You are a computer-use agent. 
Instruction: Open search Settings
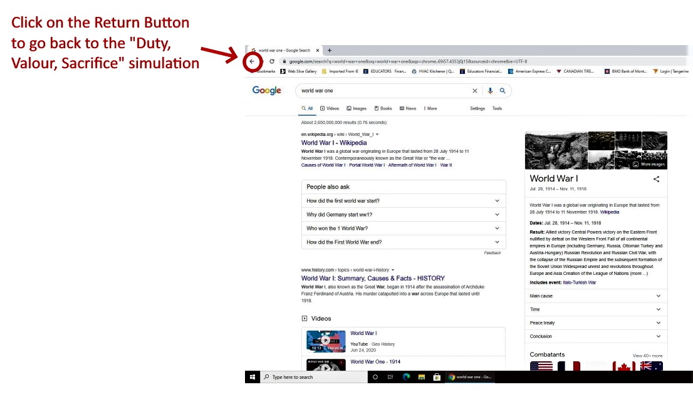tap(477, 108)
